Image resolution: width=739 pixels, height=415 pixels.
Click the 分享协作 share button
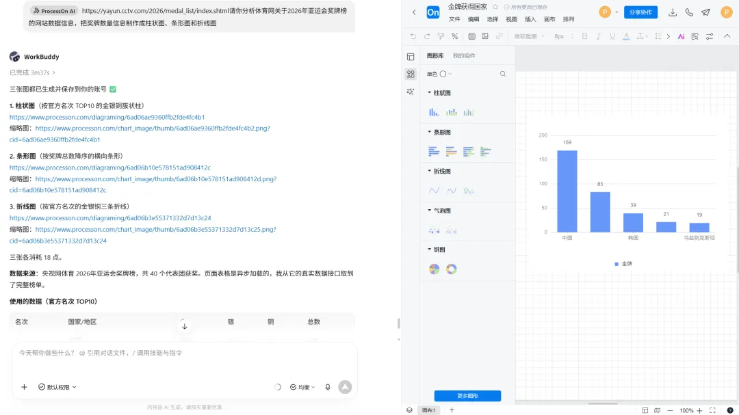click(640, 12)
